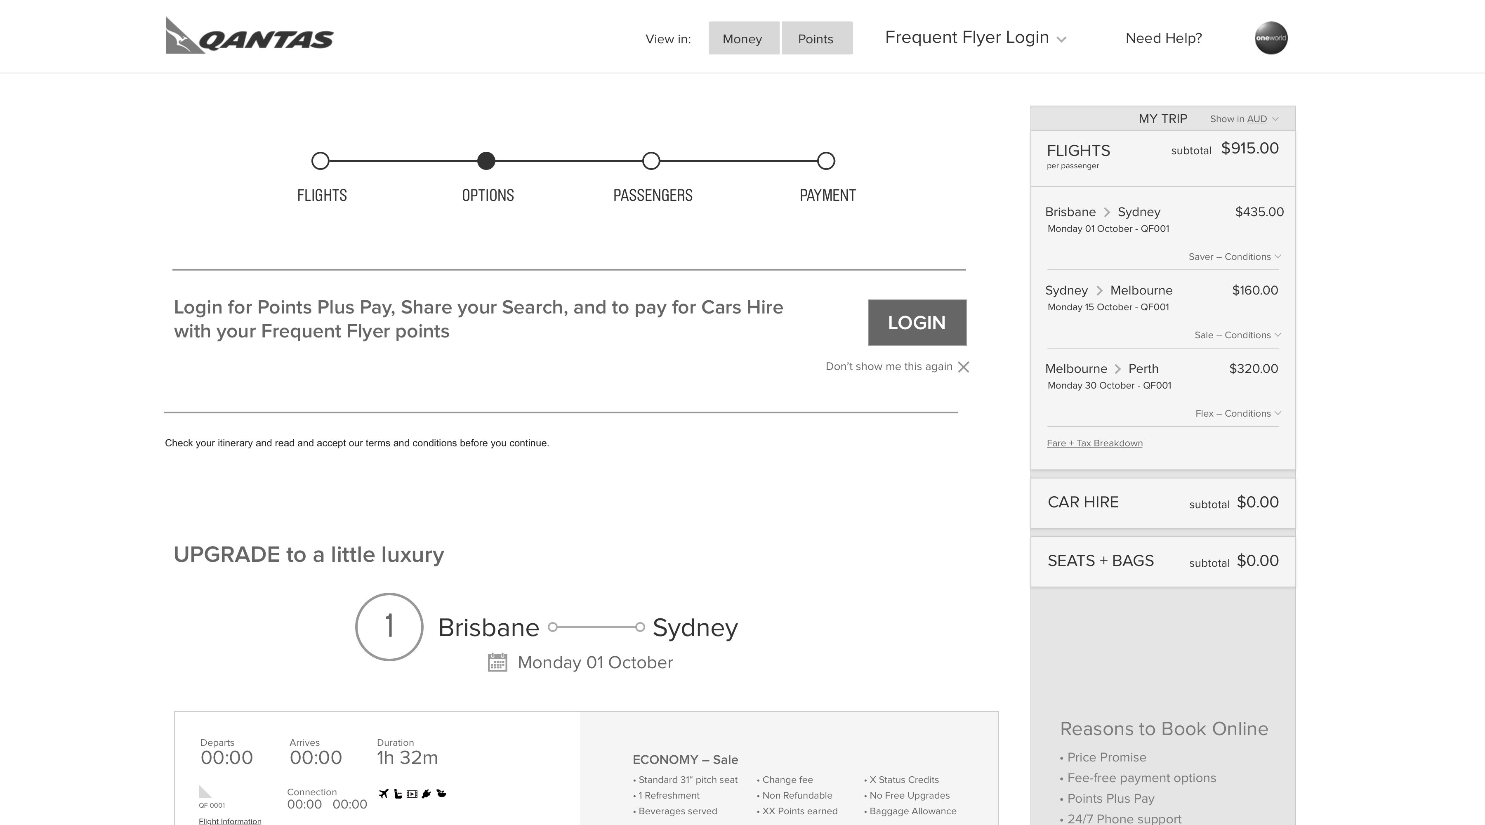This screenshot has height=825, width=1485.
Task: Click the oneworld alliance badge
Action: [x=1270, y=38]
